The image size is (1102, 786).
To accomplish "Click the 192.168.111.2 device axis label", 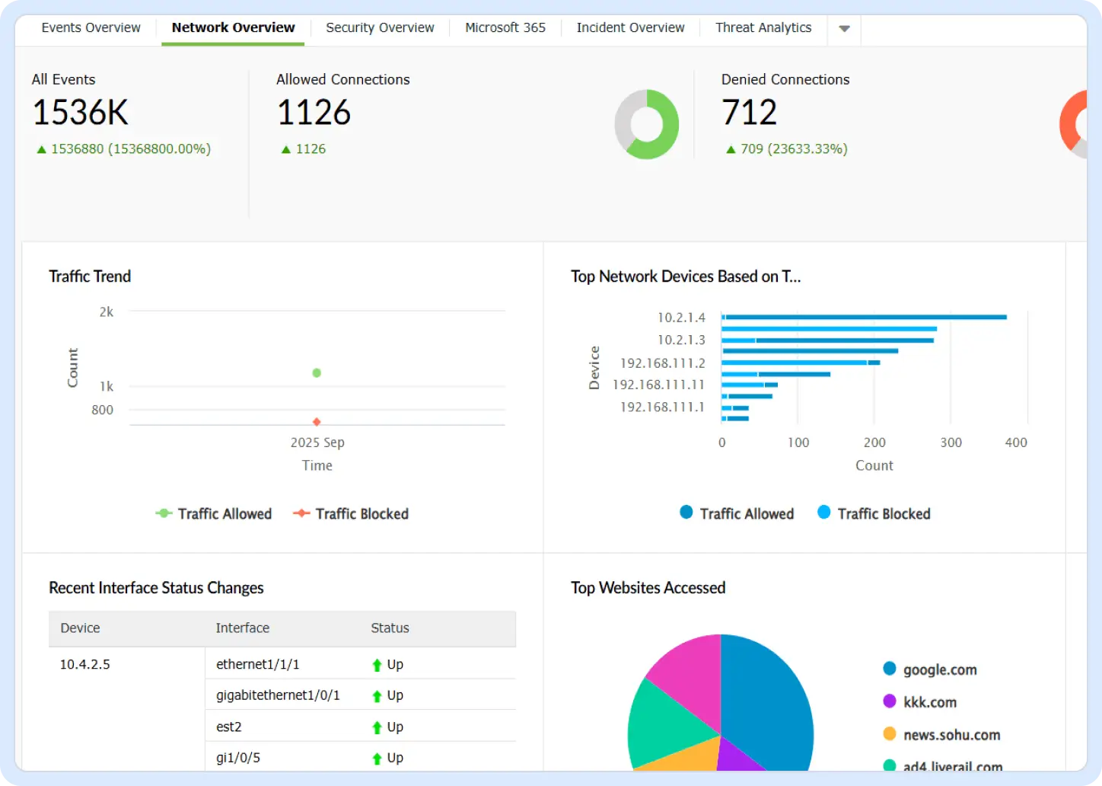I will (x=662, y=363).
